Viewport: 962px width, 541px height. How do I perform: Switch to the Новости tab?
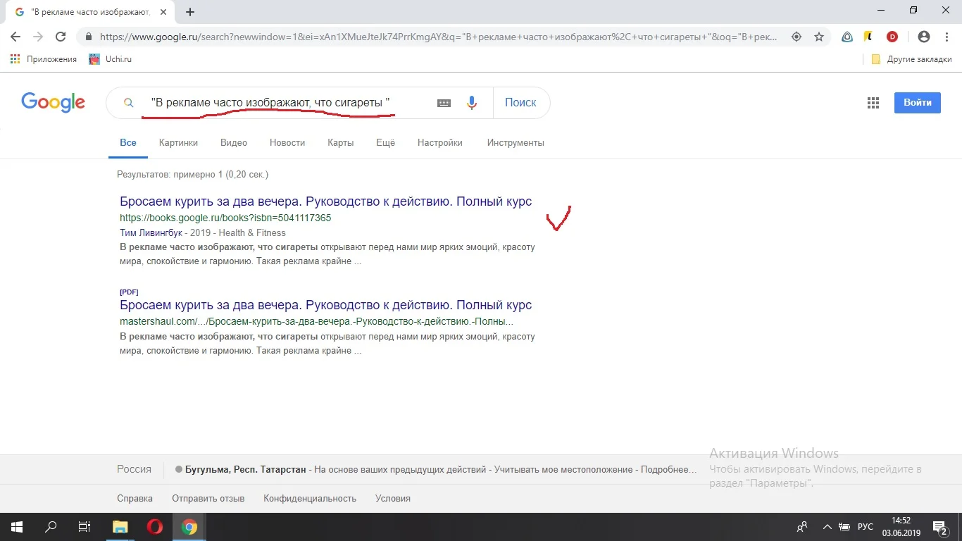tap(287, 142)
